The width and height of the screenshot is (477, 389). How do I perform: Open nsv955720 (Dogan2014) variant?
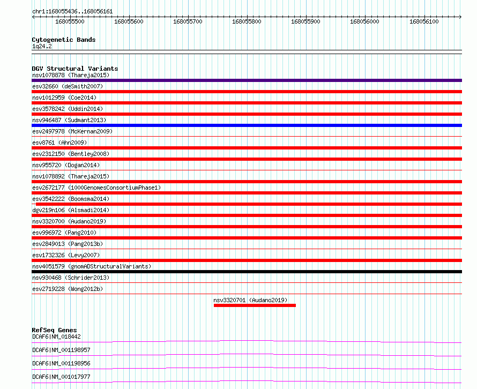click(66, 165)
